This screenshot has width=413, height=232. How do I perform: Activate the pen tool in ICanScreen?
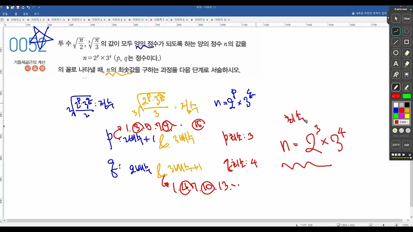[x=396, y=87]
